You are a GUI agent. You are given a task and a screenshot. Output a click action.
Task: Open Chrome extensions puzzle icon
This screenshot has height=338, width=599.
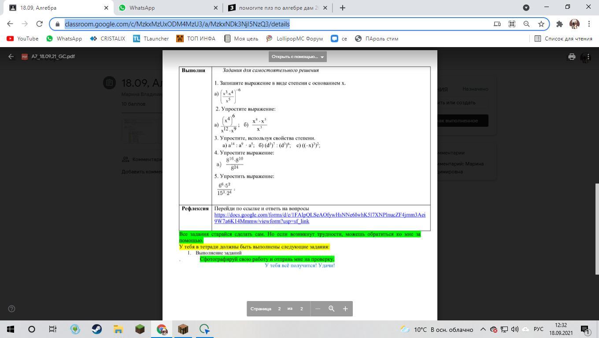tap(559, 24)
